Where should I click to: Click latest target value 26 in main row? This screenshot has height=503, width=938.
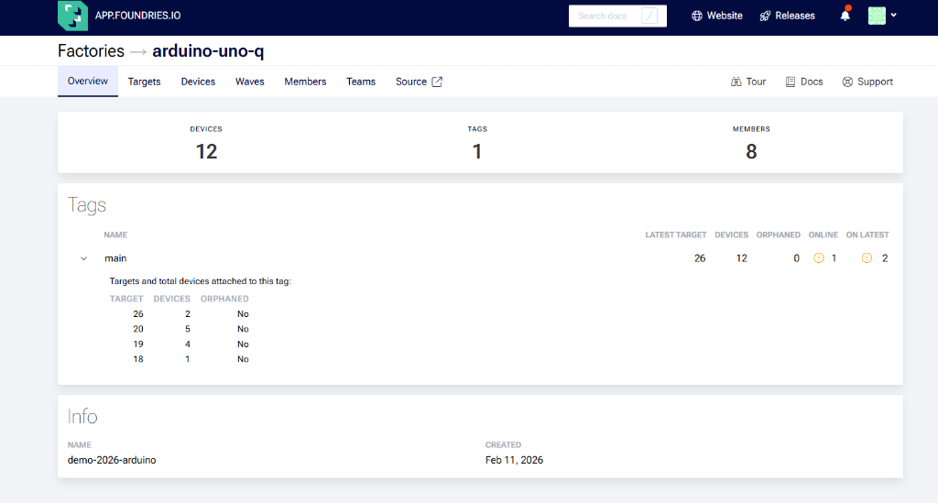[x=700, y=258]
